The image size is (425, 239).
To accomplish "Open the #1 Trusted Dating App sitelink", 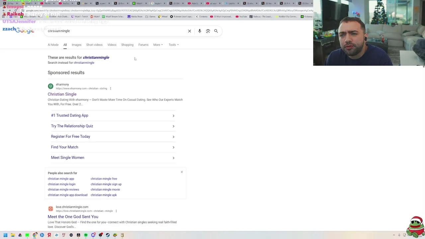I will [113, 116].
